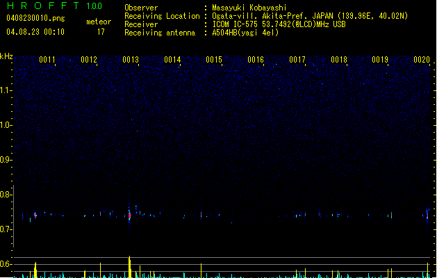Click the Observer label
437x278 pixels.
(141, 8)
